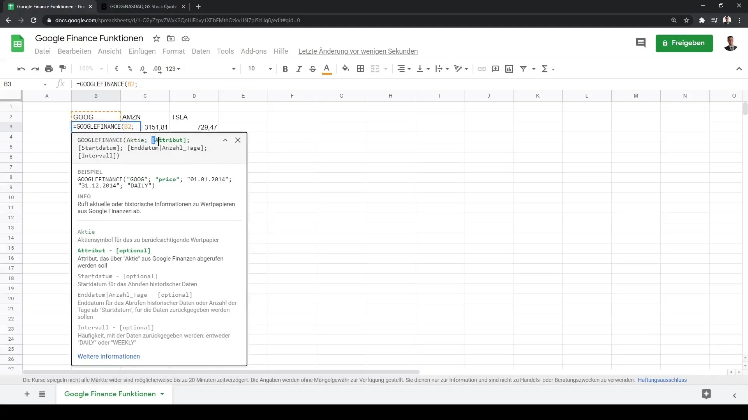Open text wrapping dropdown
748x420 pixels.
pos(442,69)
